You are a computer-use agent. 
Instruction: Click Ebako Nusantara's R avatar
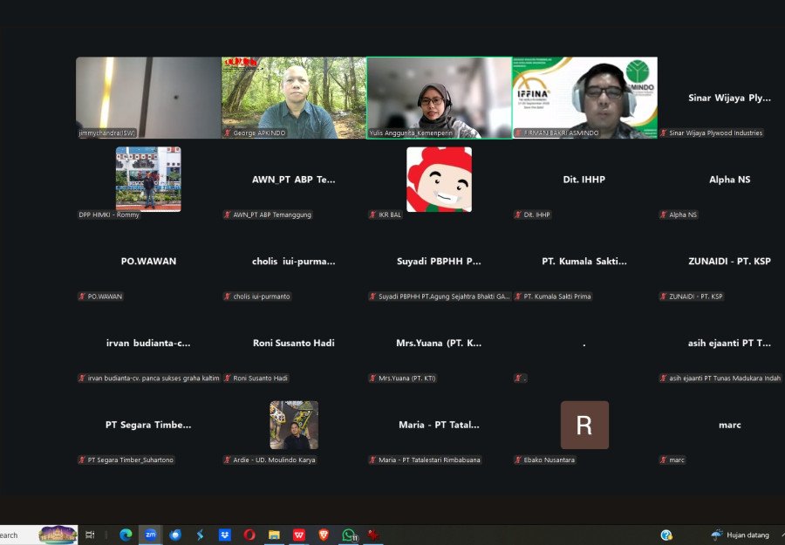point(584,425)
